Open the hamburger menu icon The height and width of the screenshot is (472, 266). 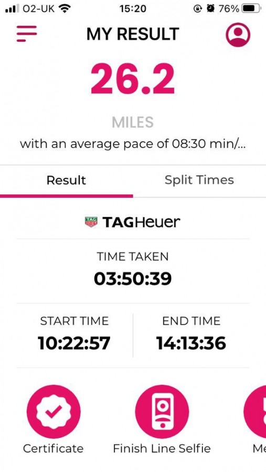click(x=27, y=34)
